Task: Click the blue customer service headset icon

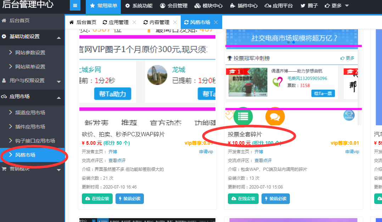Action: (349, 115)
